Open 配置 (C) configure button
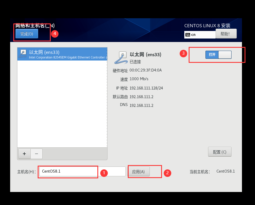 click(x=220, y=152)
